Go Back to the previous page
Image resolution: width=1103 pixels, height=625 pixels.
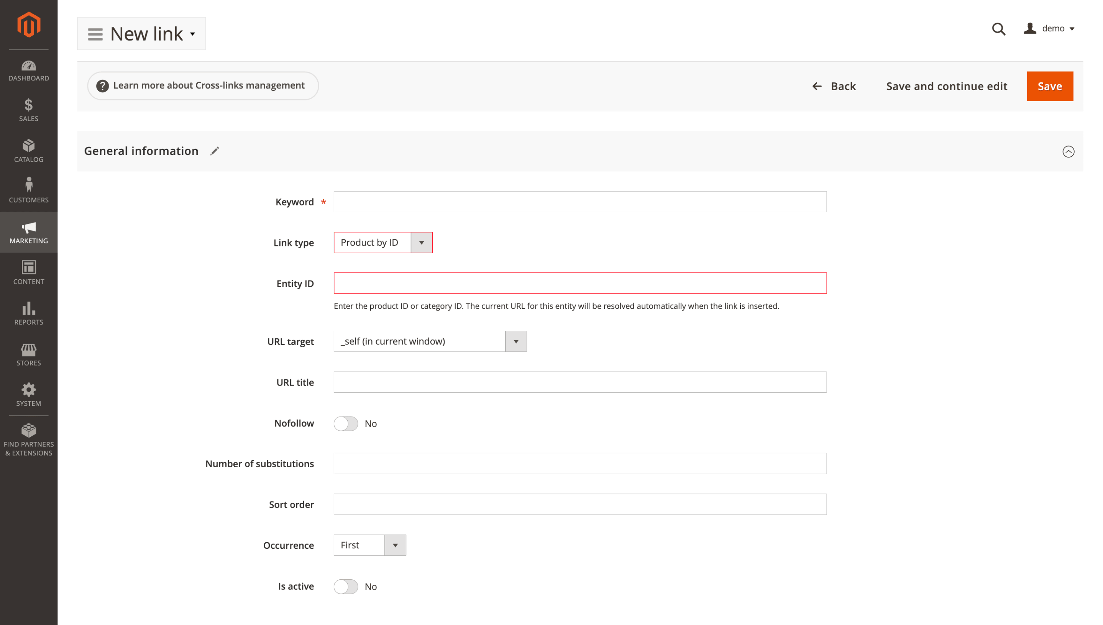pos(834,86)
